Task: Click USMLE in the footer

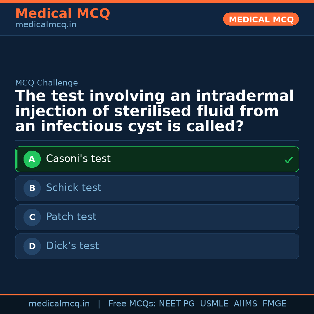Action: (214, 304)
